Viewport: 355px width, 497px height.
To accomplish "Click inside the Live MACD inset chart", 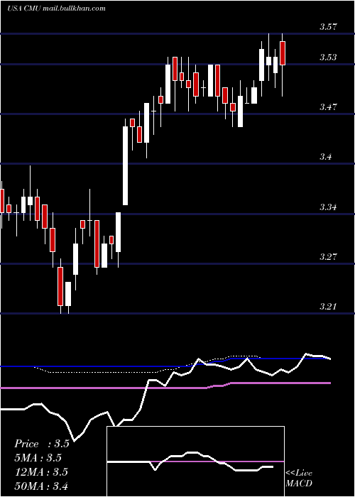I will pyautogui.click(x=195, y=461).
